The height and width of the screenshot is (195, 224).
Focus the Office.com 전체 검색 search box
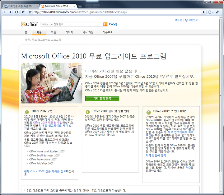coord(72,25)
